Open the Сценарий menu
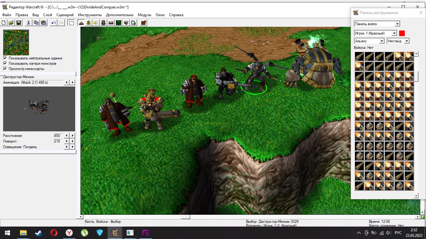Screen dimensions: 426x239 pos(65,15)
